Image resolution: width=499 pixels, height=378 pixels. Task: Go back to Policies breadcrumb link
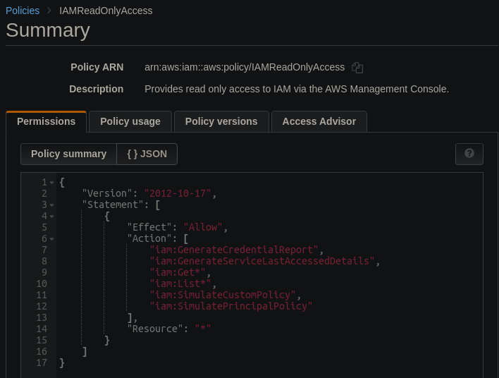pos(23,11)
